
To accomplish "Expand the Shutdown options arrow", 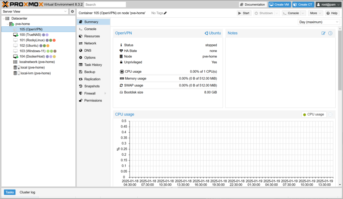I will (x=276, y=13).
